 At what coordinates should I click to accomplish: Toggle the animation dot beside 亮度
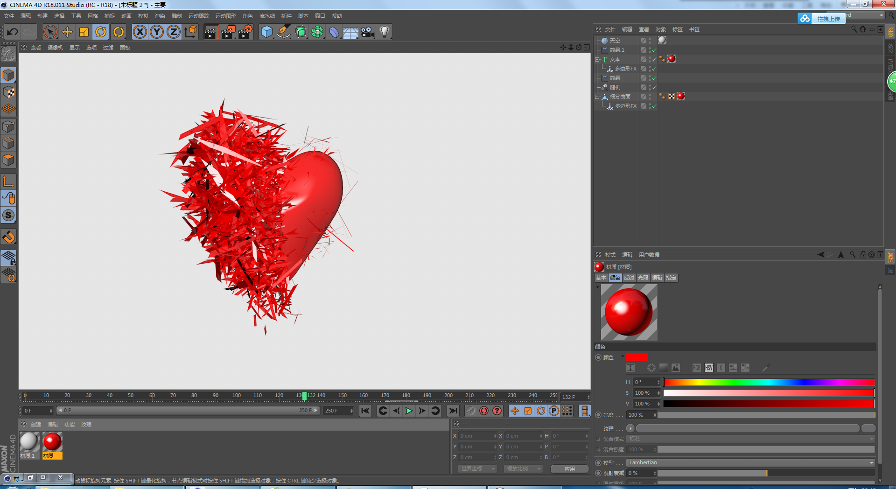[598, 415]
